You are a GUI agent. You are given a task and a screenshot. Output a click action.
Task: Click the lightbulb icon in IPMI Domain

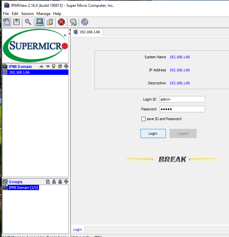pyautogui.click(x=54, y=66)
